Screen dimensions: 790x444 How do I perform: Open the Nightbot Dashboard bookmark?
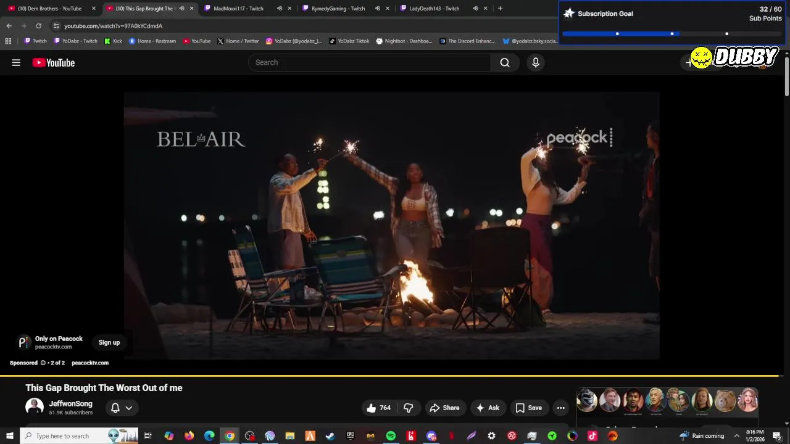pyautogui.click(x=404, y=41)
